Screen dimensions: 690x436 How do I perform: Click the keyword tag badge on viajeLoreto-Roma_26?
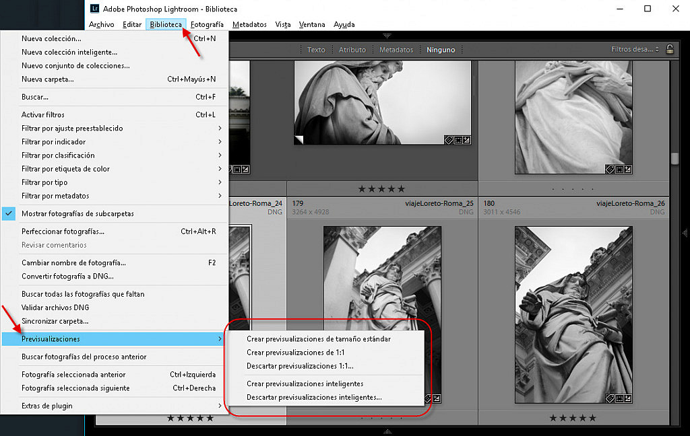pyautogui.click(x=610, y=399)
